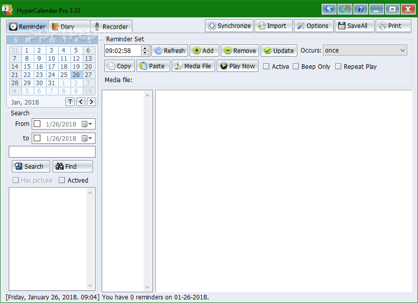Click Add to create a reminder
Image resolution: width=418 pixels, height=303 pixels.
(204, 50)
